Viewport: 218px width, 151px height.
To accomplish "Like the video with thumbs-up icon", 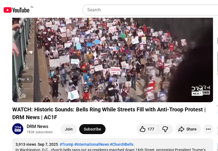I will 147,129.
